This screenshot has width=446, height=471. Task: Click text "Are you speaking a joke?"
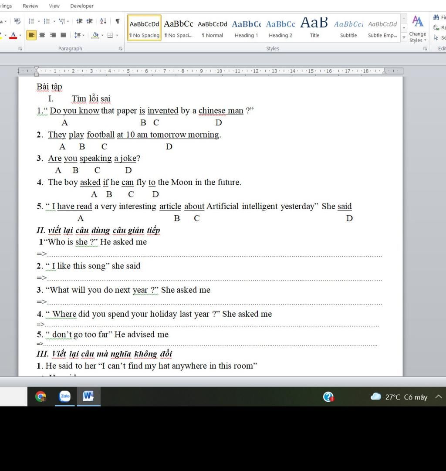click(94, 158)
